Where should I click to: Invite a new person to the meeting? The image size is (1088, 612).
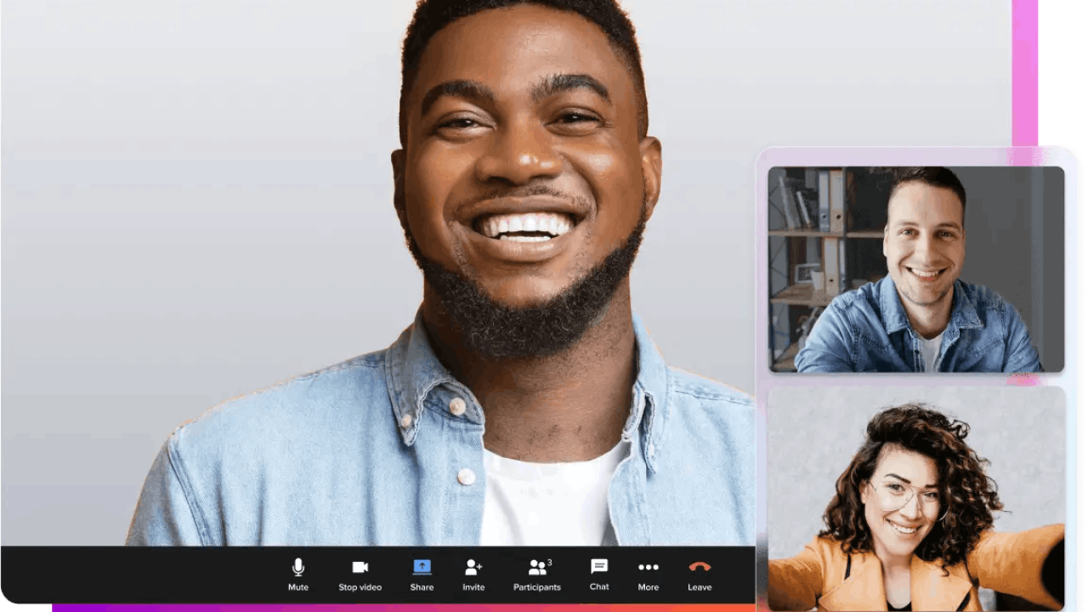pos(473,575)
